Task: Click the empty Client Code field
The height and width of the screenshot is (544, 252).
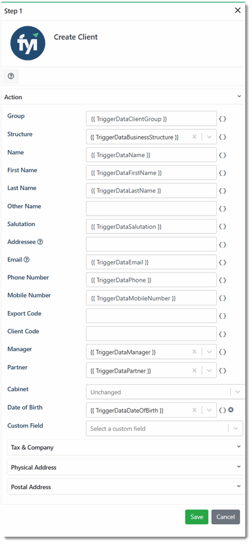Action: 151,334
